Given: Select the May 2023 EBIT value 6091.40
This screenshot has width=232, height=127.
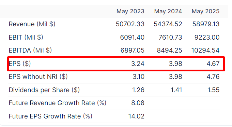Looking at the screenshot, I should 132,37.
